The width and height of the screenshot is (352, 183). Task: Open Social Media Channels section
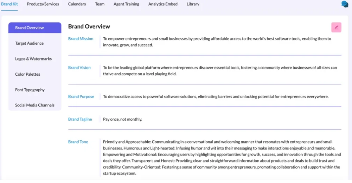point(35,105)
